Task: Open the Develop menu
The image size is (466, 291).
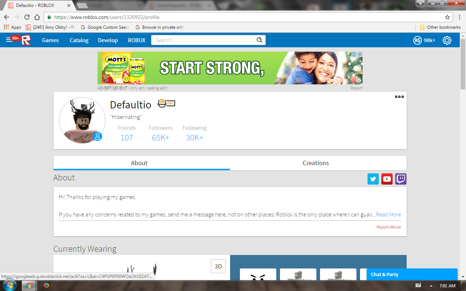Action: pos(108,40)
